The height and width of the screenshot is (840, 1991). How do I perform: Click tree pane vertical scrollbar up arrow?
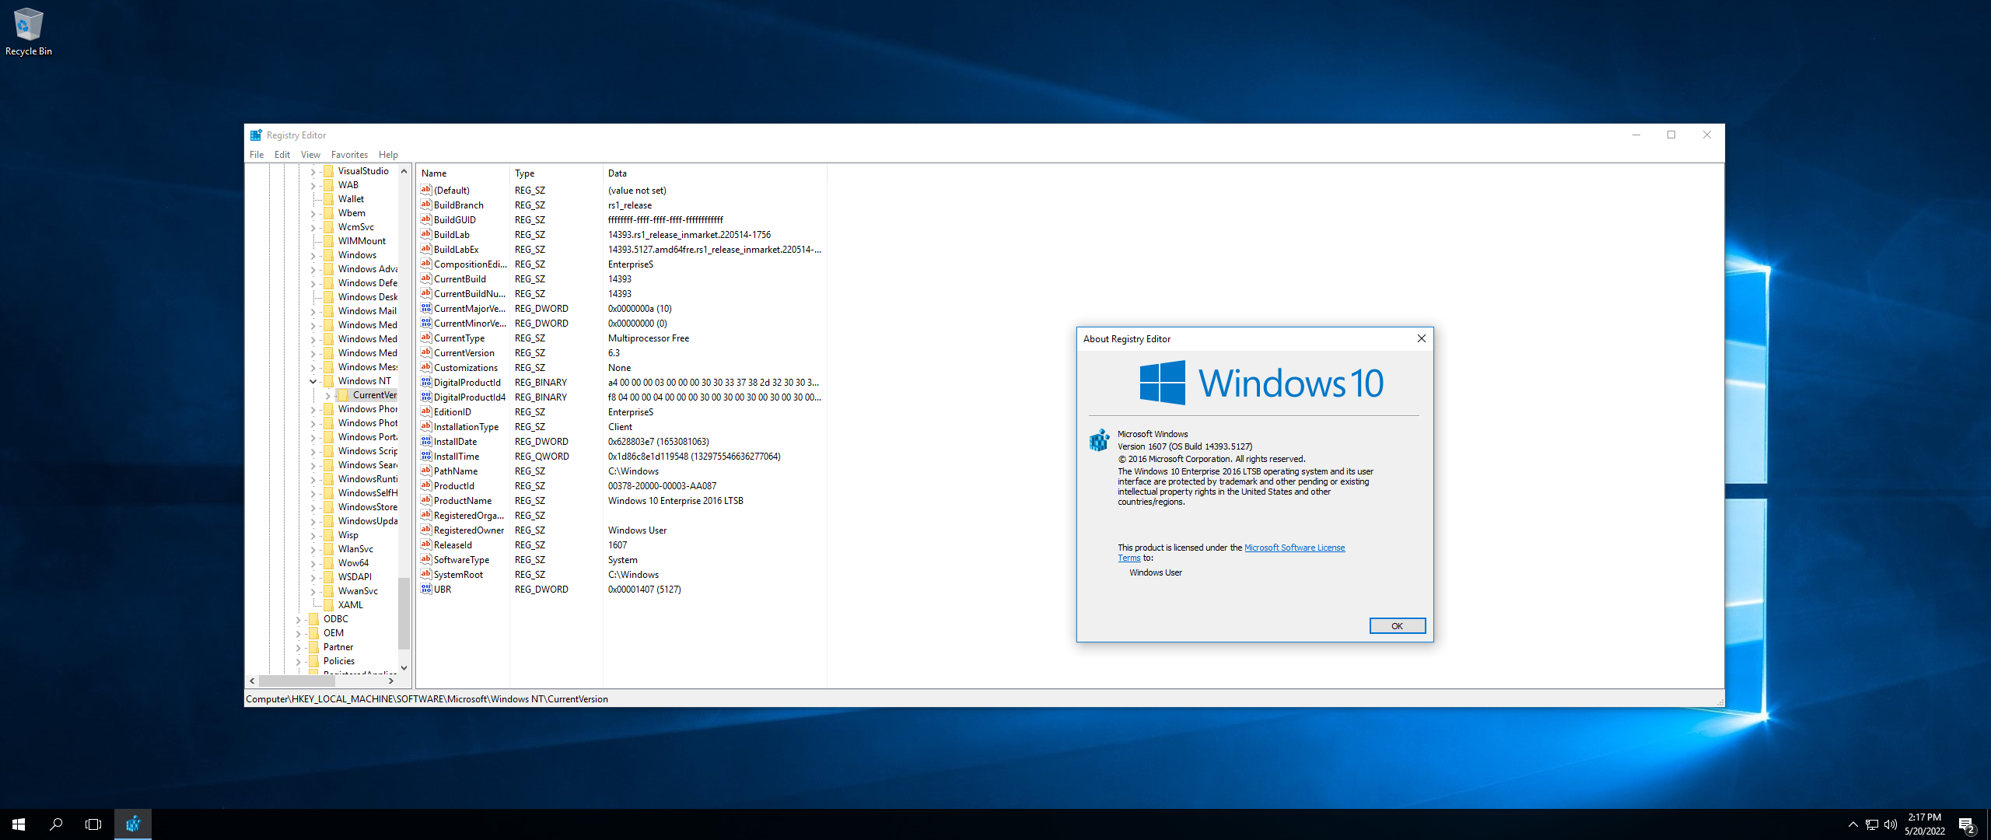(x=404, y=171)
